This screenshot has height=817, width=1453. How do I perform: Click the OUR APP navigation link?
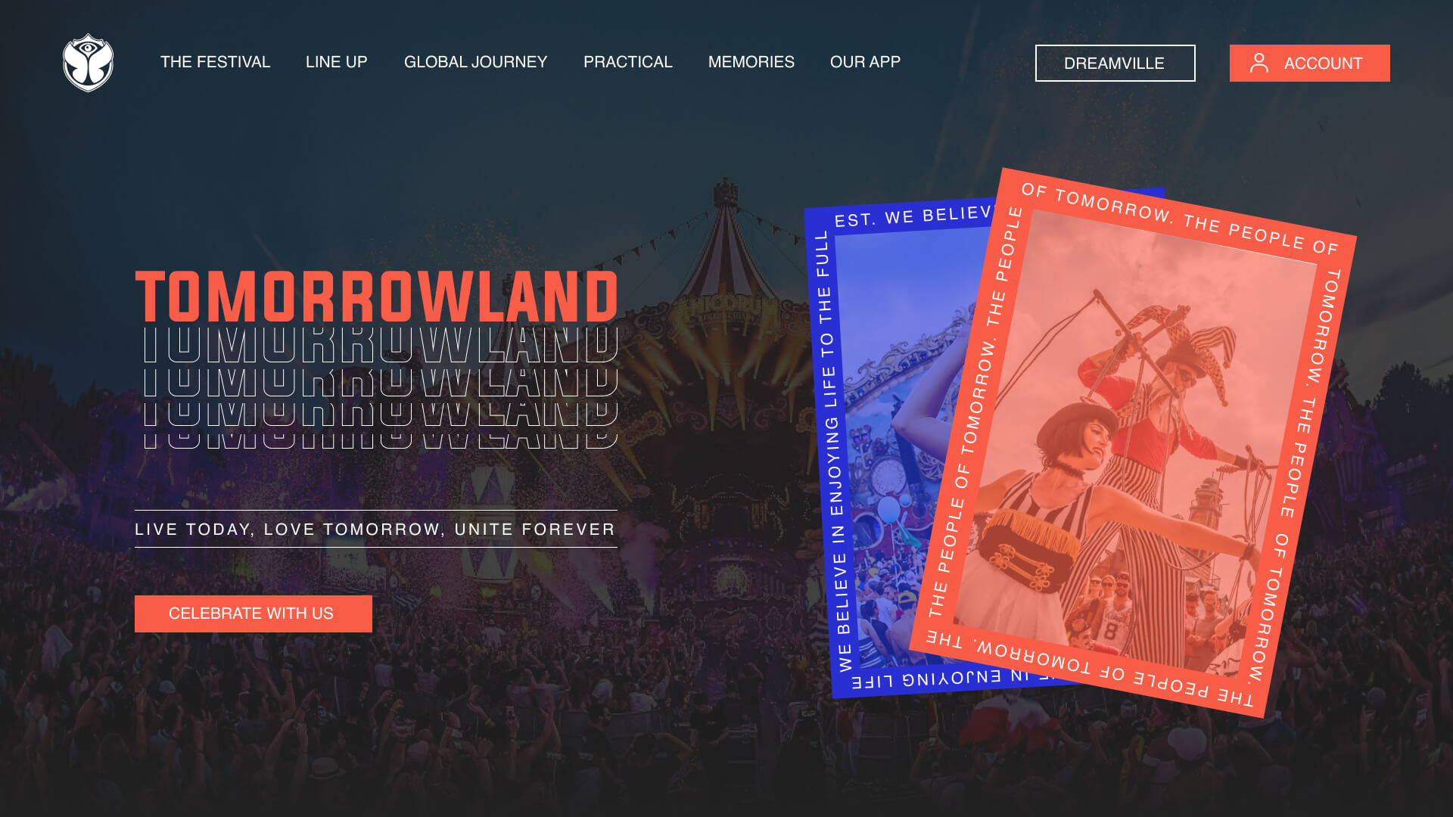point(864,63)
